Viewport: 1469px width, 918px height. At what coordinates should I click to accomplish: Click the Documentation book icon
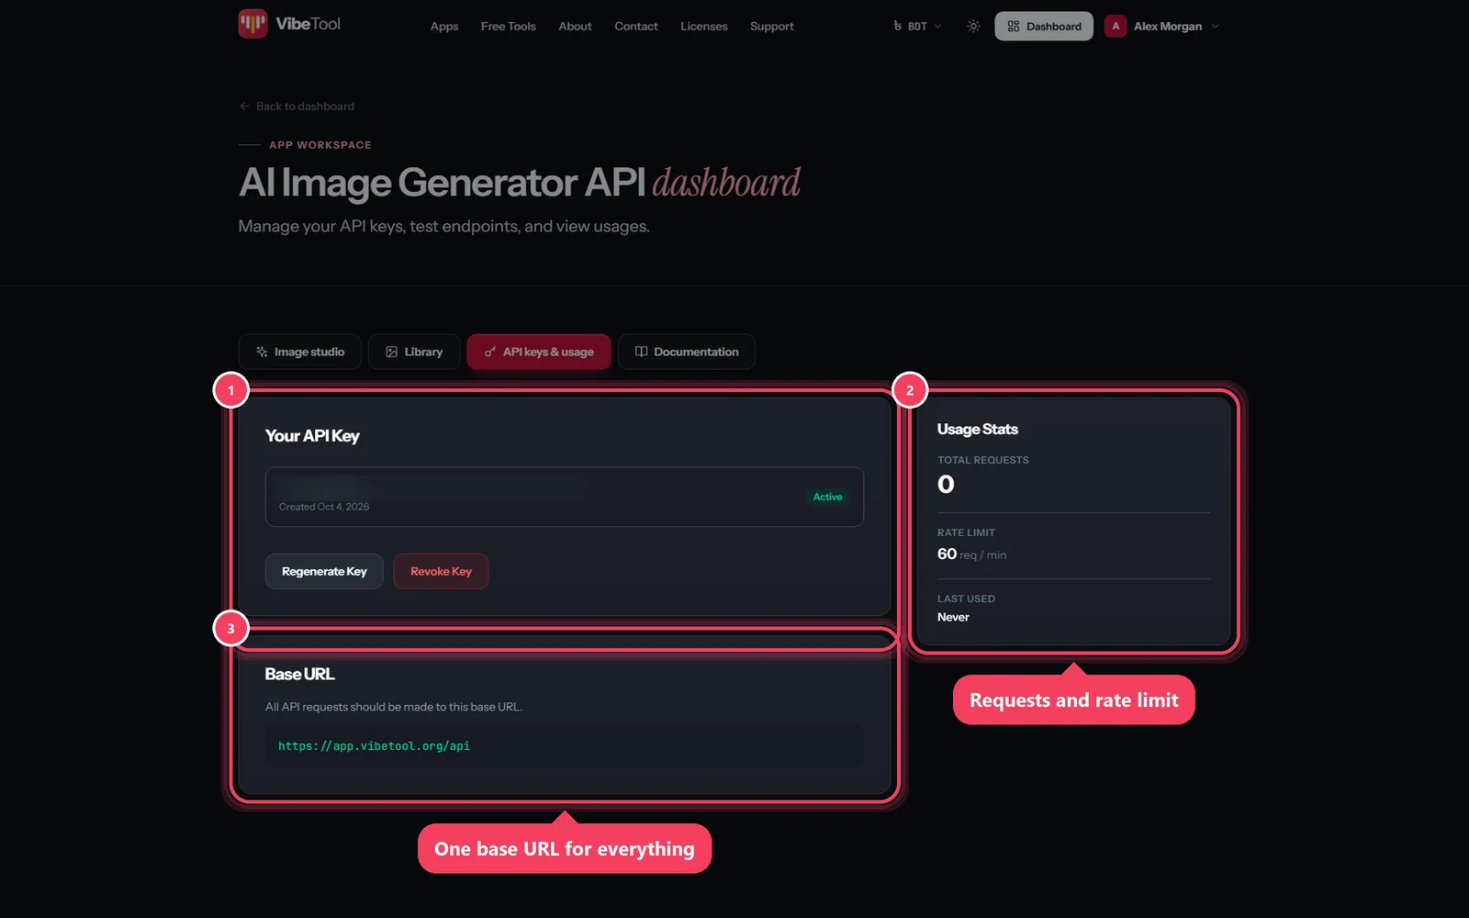coord(641,352)
